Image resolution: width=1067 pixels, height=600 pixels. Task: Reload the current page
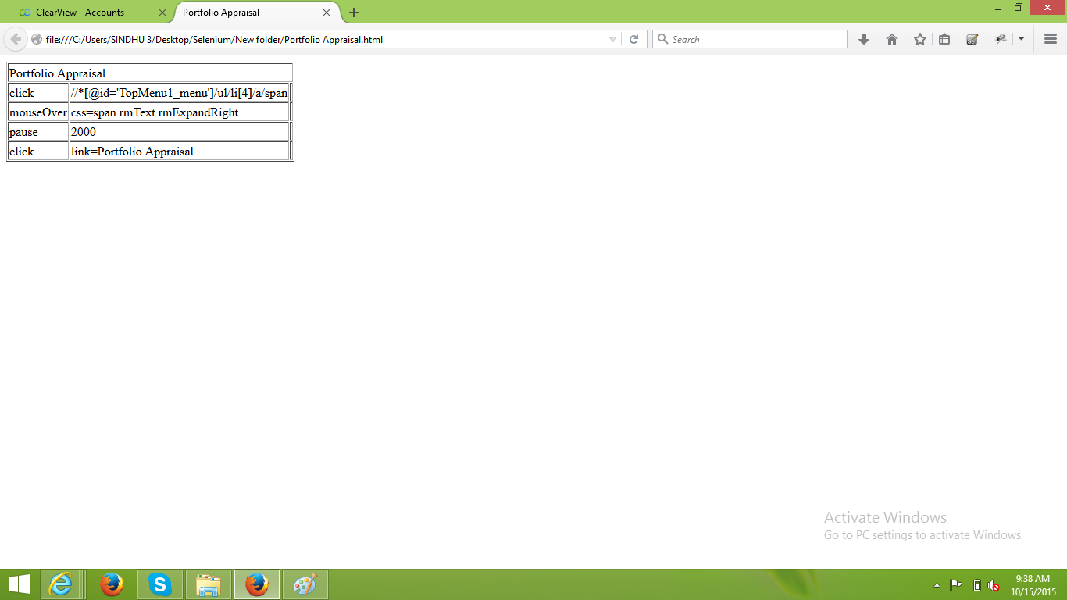point(634,39)
